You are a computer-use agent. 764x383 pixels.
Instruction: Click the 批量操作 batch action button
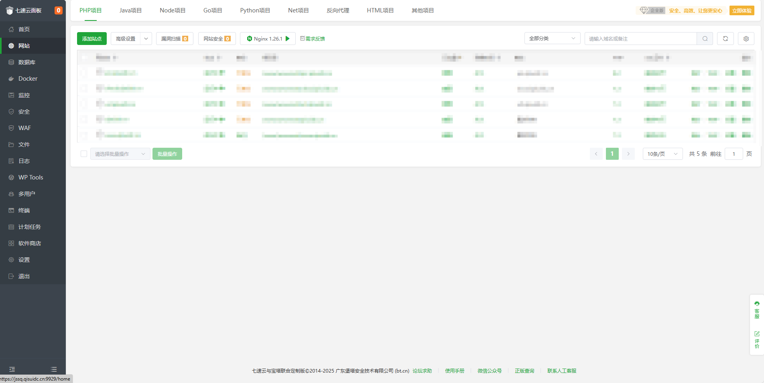coord(167,154)
